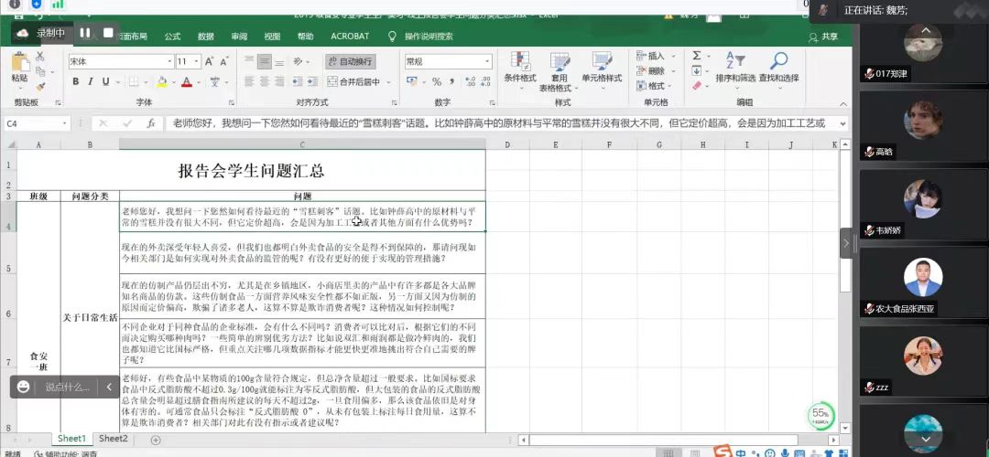Click the Share (共享) button

click(823, 37)
